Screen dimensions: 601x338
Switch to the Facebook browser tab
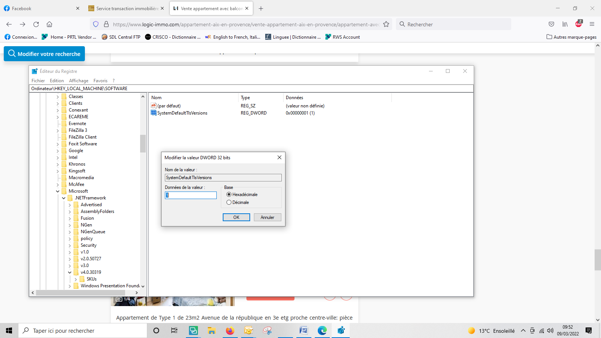[x=41, y=8]
